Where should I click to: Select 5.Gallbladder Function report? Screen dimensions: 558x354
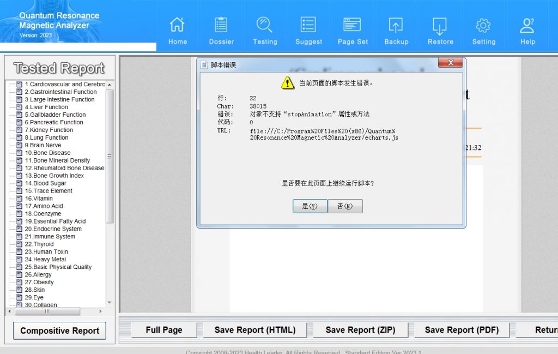click(55, 115)
